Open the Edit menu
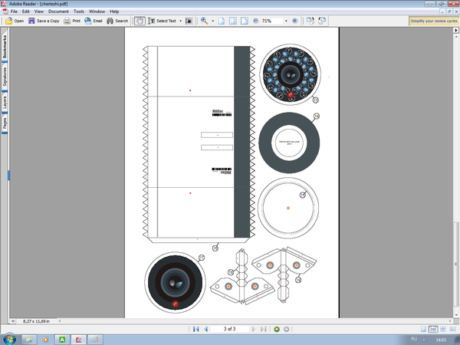 (x=26, y=11)
